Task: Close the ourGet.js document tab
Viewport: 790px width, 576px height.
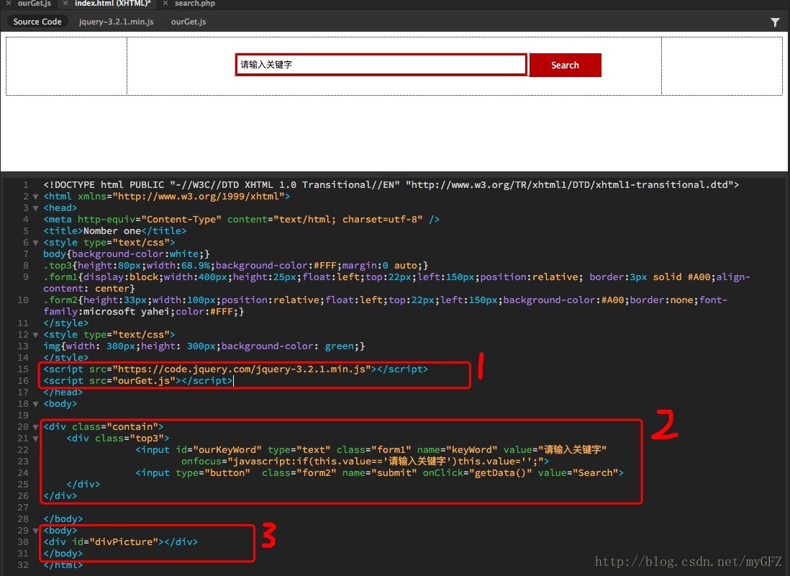Action: [9, 3]
